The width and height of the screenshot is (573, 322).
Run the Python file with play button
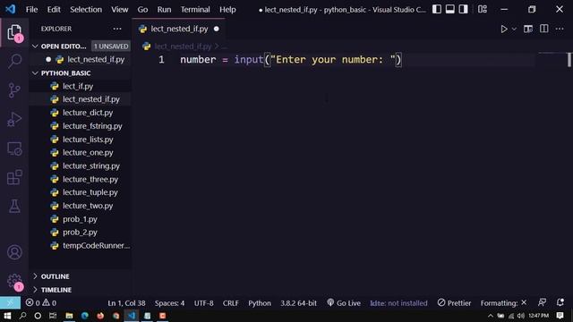coord(504,29)
